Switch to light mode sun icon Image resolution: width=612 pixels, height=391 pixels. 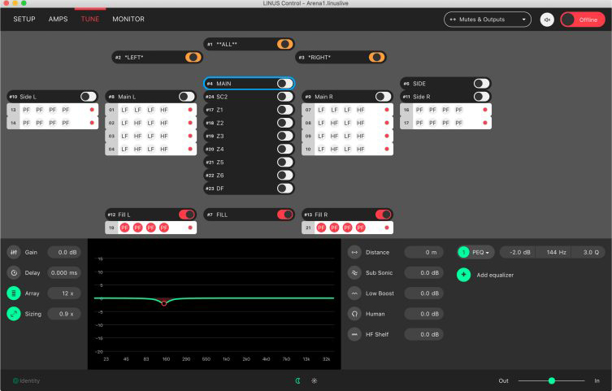pos(315,380)
